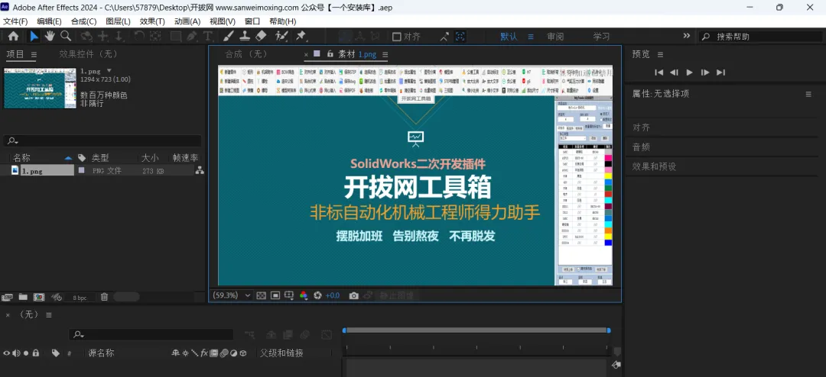
Task: Open the 预览 panel menu
Action: [660, 55]
